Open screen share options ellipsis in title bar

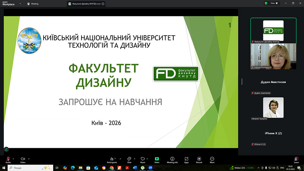103,4
